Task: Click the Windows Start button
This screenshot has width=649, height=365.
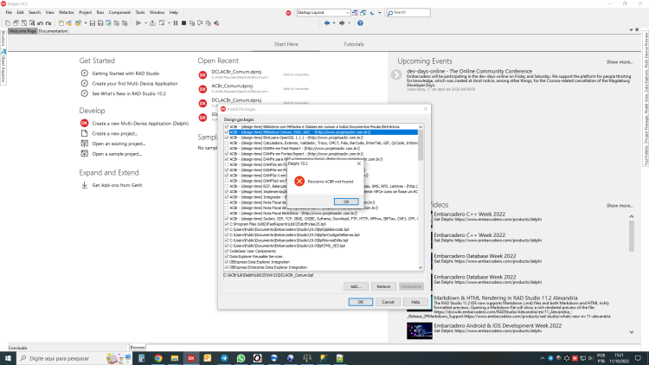Action: pyautogui.click(x=8, y=358)
